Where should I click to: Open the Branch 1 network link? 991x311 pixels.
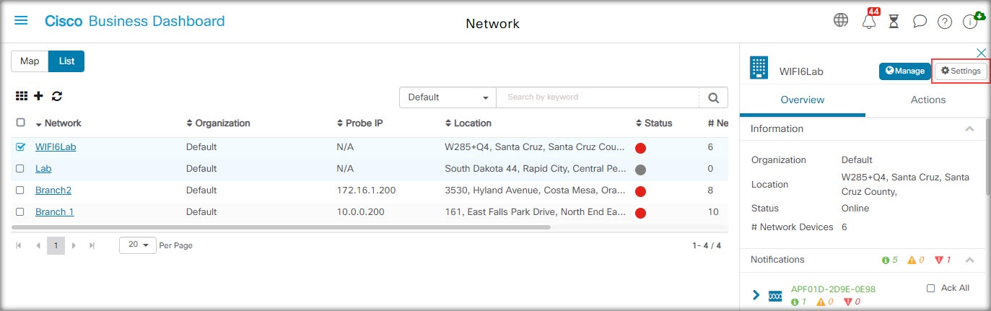(55, 212)
